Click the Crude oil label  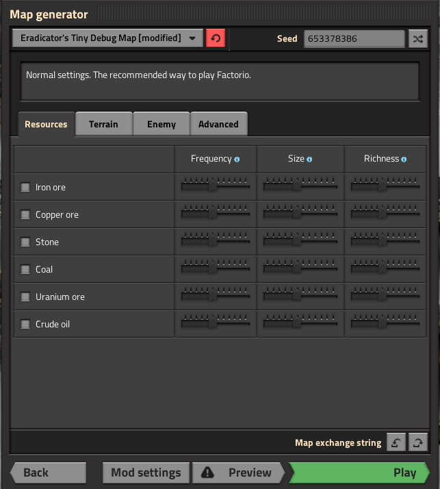tap(53, 325)
